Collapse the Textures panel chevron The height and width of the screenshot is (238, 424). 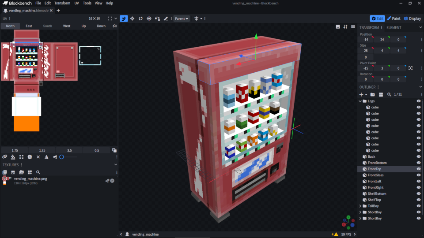tap(116, 164)
